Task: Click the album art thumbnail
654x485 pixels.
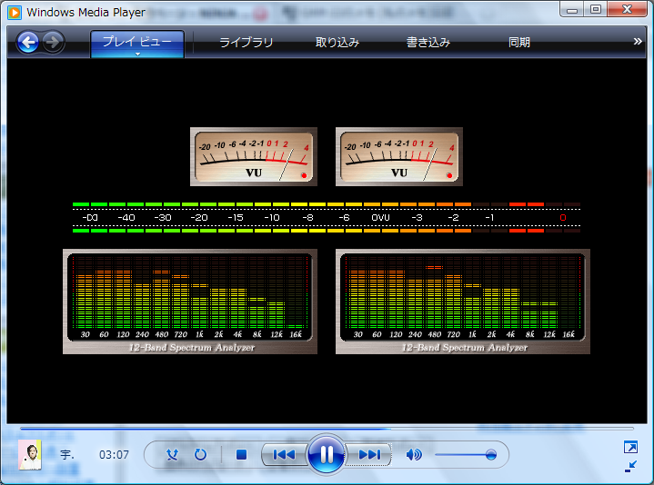Action: coord(30,455)
